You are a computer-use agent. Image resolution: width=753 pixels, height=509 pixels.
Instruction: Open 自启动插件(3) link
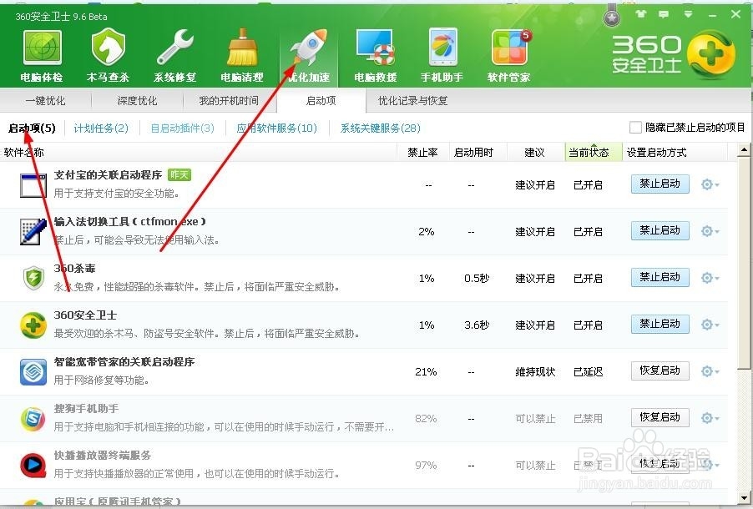[x=183, y=129]
